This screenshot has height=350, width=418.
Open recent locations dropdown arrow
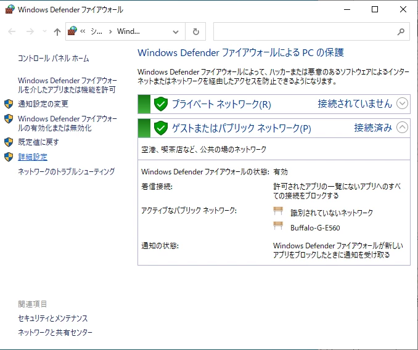(44, 31)
